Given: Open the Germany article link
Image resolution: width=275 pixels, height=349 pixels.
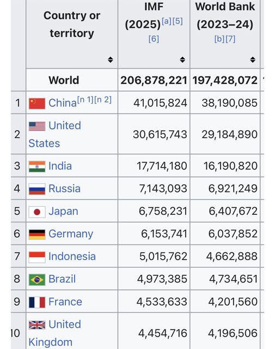Looking at the screenshot, I should pos(71,234).
